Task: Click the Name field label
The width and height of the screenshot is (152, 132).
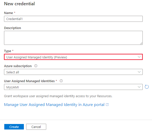Action: click(x=8, y=12)
